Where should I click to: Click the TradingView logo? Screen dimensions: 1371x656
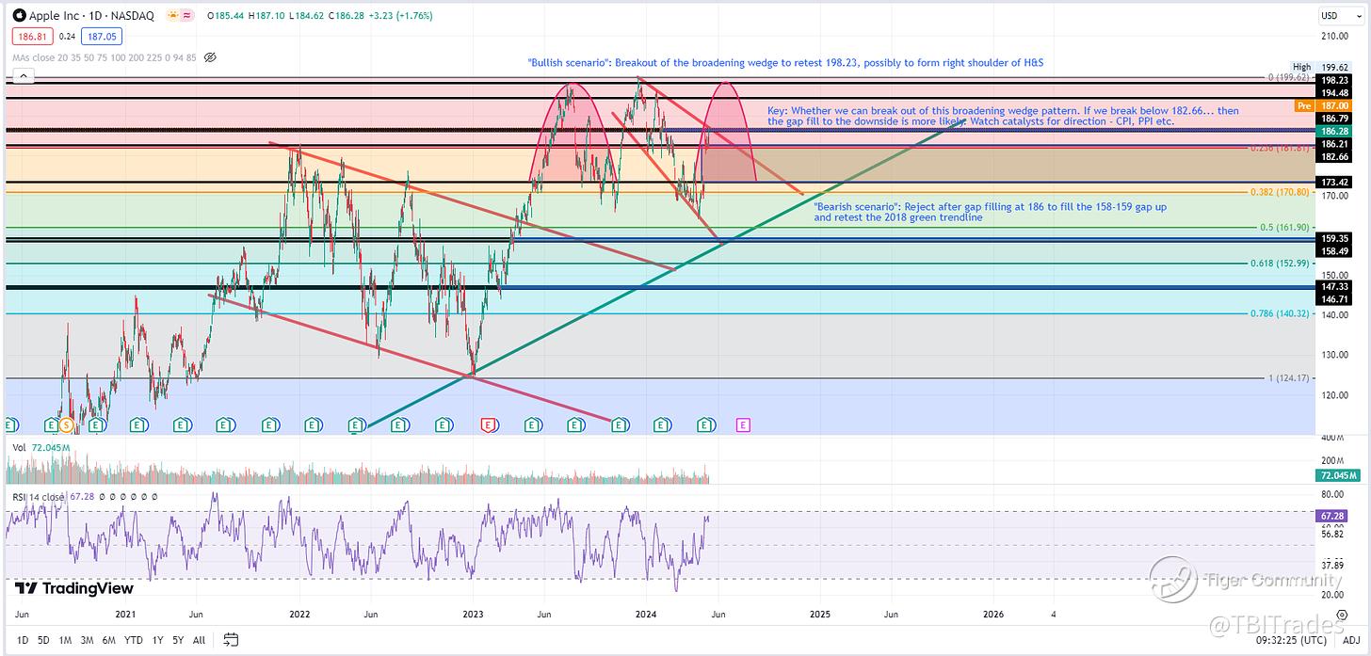74,588
